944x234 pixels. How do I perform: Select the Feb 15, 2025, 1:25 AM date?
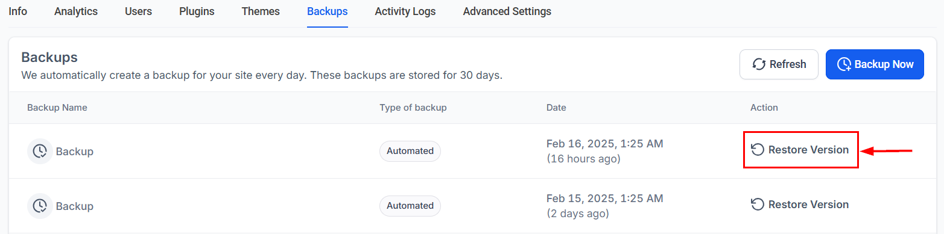click(x=604, y=199)
